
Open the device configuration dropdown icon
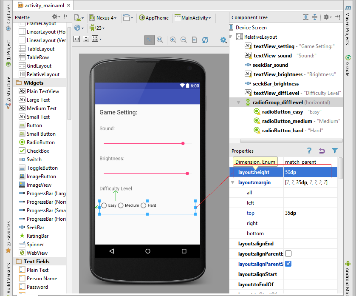point(79,17)
